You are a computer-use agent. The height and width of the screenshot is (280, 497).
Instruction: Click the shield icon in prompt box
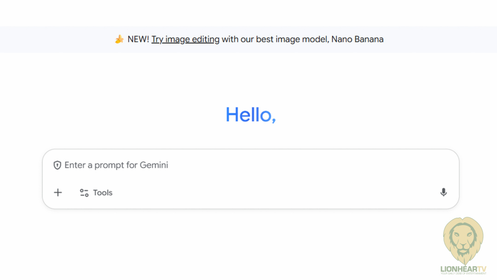tap(58, 165)
